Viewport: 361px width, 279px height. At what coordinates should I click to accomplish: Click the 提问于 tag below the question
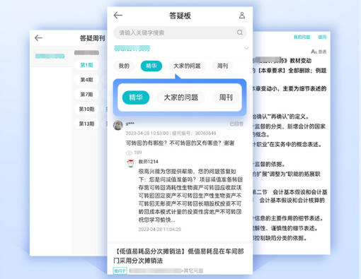tap(120, 271)
